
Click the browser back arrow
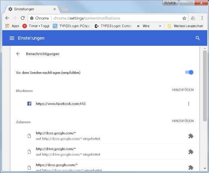(x=7, y=18)
